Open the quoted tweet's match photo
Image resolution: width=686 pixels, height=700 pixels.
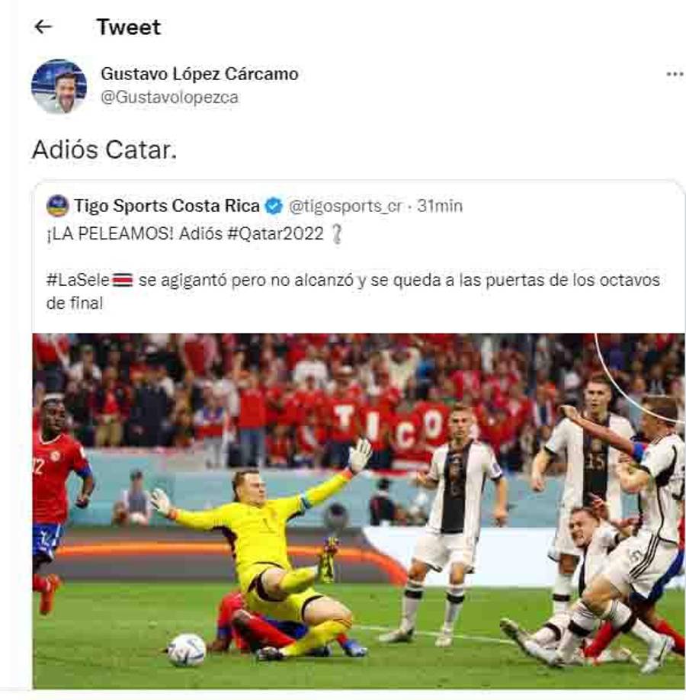point(358,511)
